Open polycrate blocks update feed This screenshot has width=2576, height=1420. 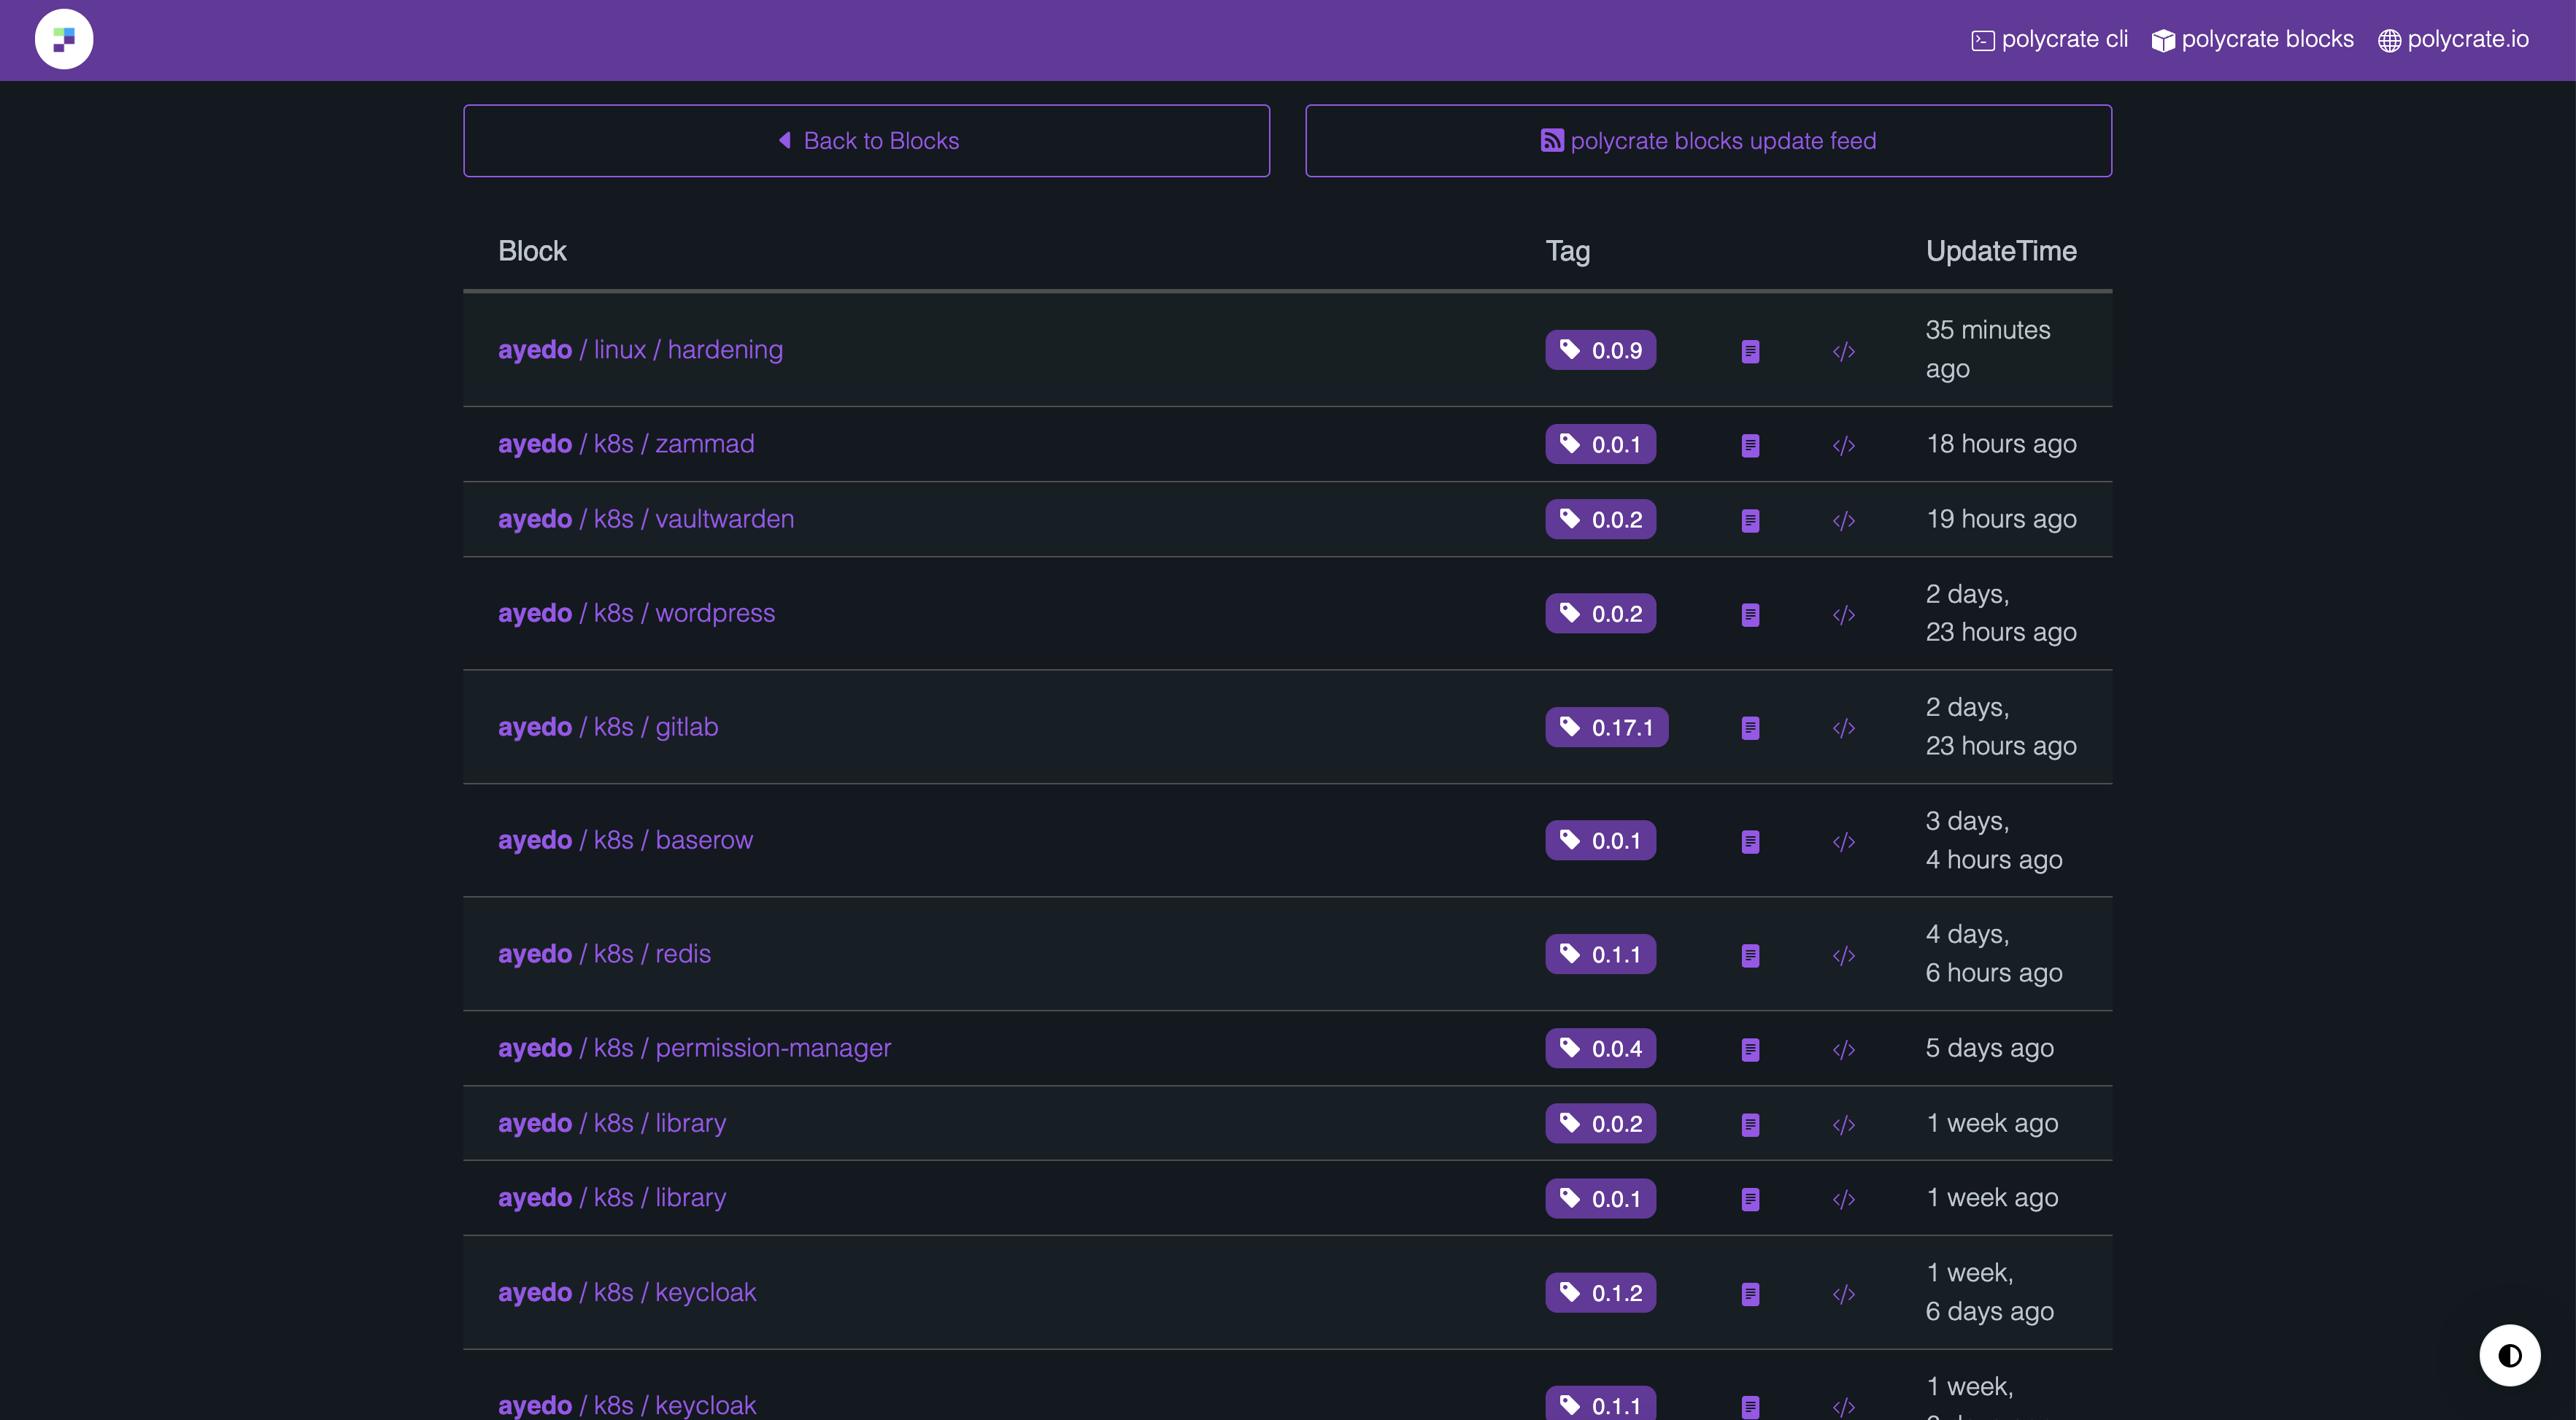click(1708, 141)
